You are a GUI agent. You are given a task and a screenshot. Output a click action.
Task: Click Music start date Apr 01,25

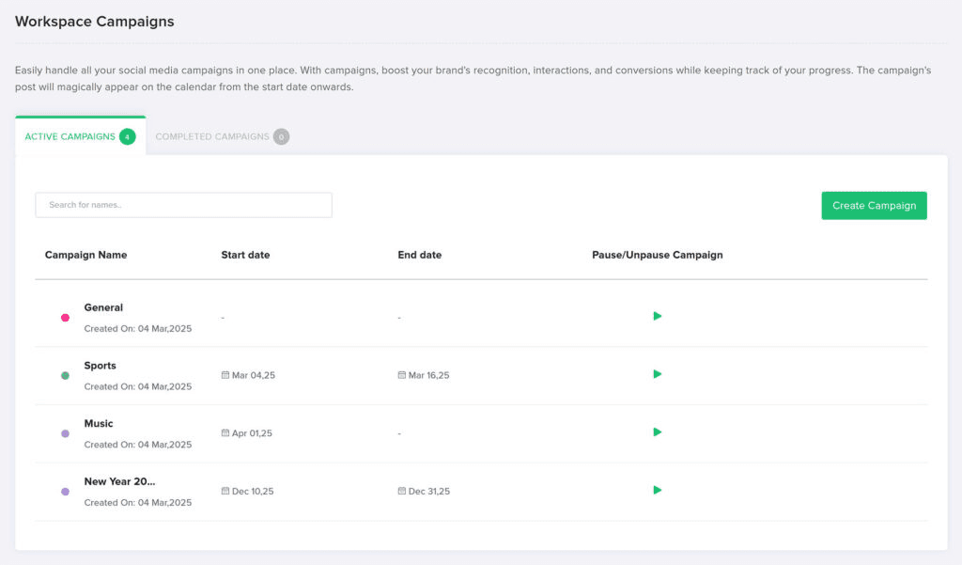coord(252,433)
